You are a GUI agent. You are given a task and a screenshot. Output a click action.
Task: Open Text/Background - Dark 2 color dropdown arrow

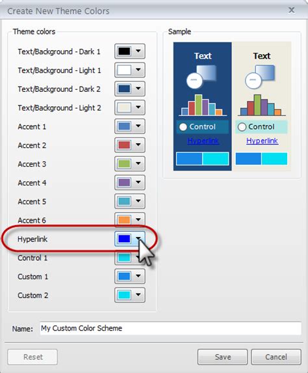tap(138, 89)
